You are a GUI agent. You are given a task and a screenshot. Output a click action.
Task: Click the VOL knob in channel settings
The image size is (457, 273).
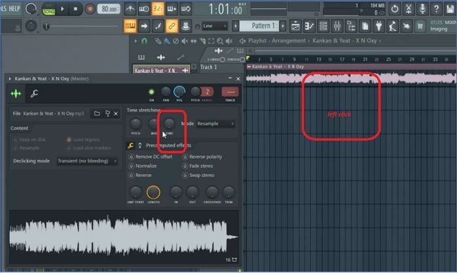coord(179,92)
